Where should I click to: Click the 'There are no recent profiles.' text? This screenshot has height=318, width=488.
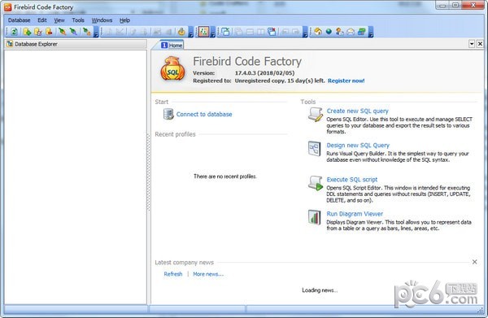coord(225,176)
